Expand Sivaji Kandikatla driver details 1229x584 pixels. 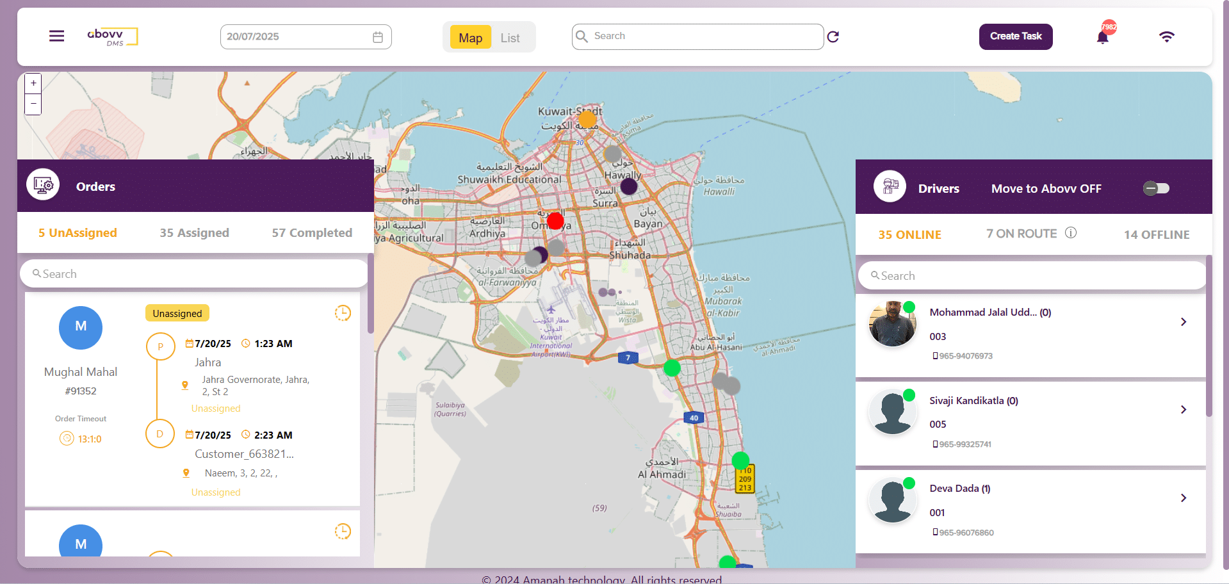tap(1183, 410)
